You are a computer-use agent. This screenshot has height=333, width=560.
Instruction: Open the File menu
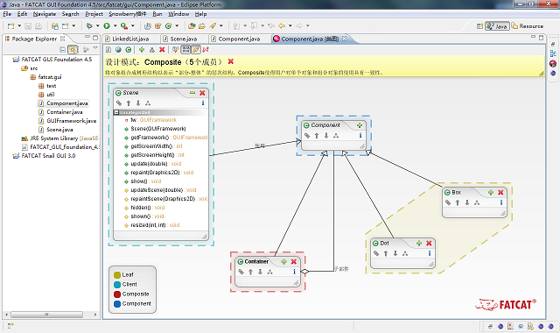[7, 14]
